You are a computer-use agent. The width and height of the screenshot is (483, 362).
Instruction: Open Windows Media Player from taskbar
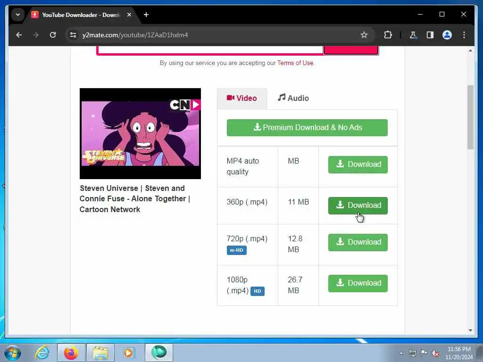128,353
